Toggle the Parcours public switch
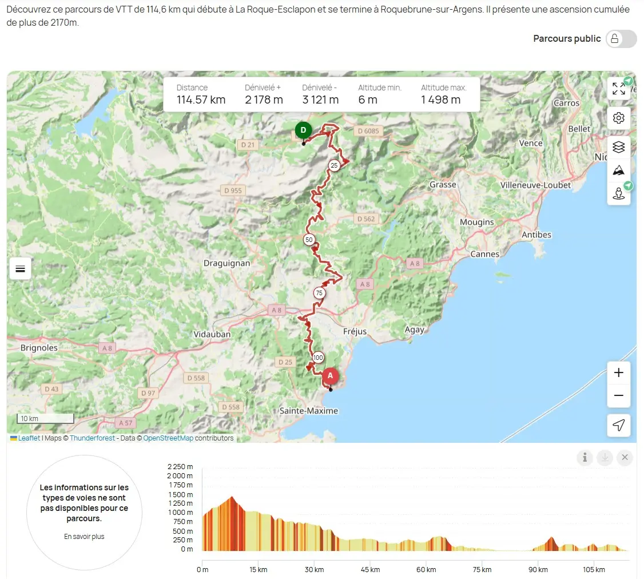This screenshot has width=644, height=579. click(x=621, y=39)
